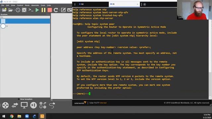Open the snapshots clock icon
The width and height of the screenshot is (212, 119).
(18, 10)
